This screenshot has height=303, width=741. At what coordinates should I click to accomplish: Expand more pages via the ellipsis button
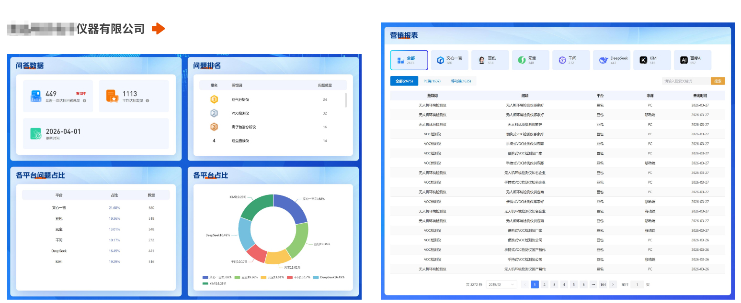click(x=593, y=284)
